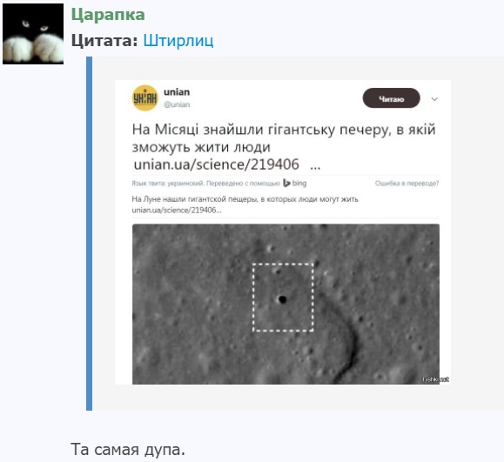Expand the chevron menu next to Читаю
Image resolution: width=504 pixels, height=462 pixels.
pyautogui.click(x=434, y=99)
